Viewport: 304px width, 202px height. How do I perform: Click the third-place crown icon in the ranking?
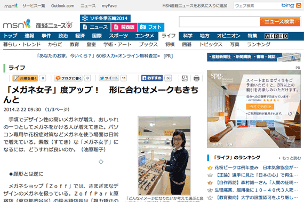(x=210, y=183)
